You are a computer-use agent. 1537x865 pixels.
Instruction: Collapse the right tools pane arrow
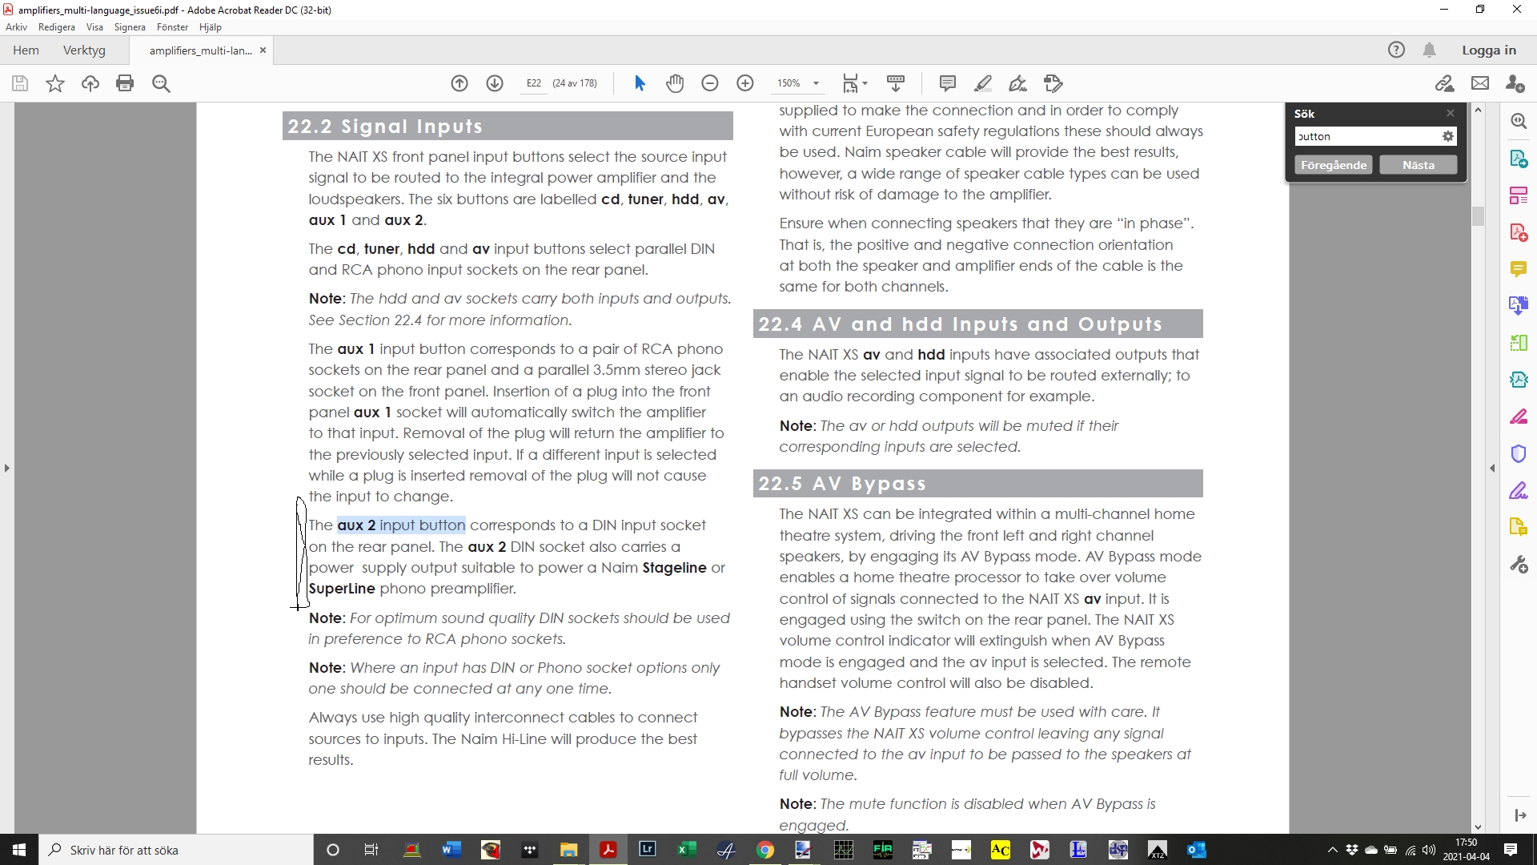click(x=1492, y=468)
